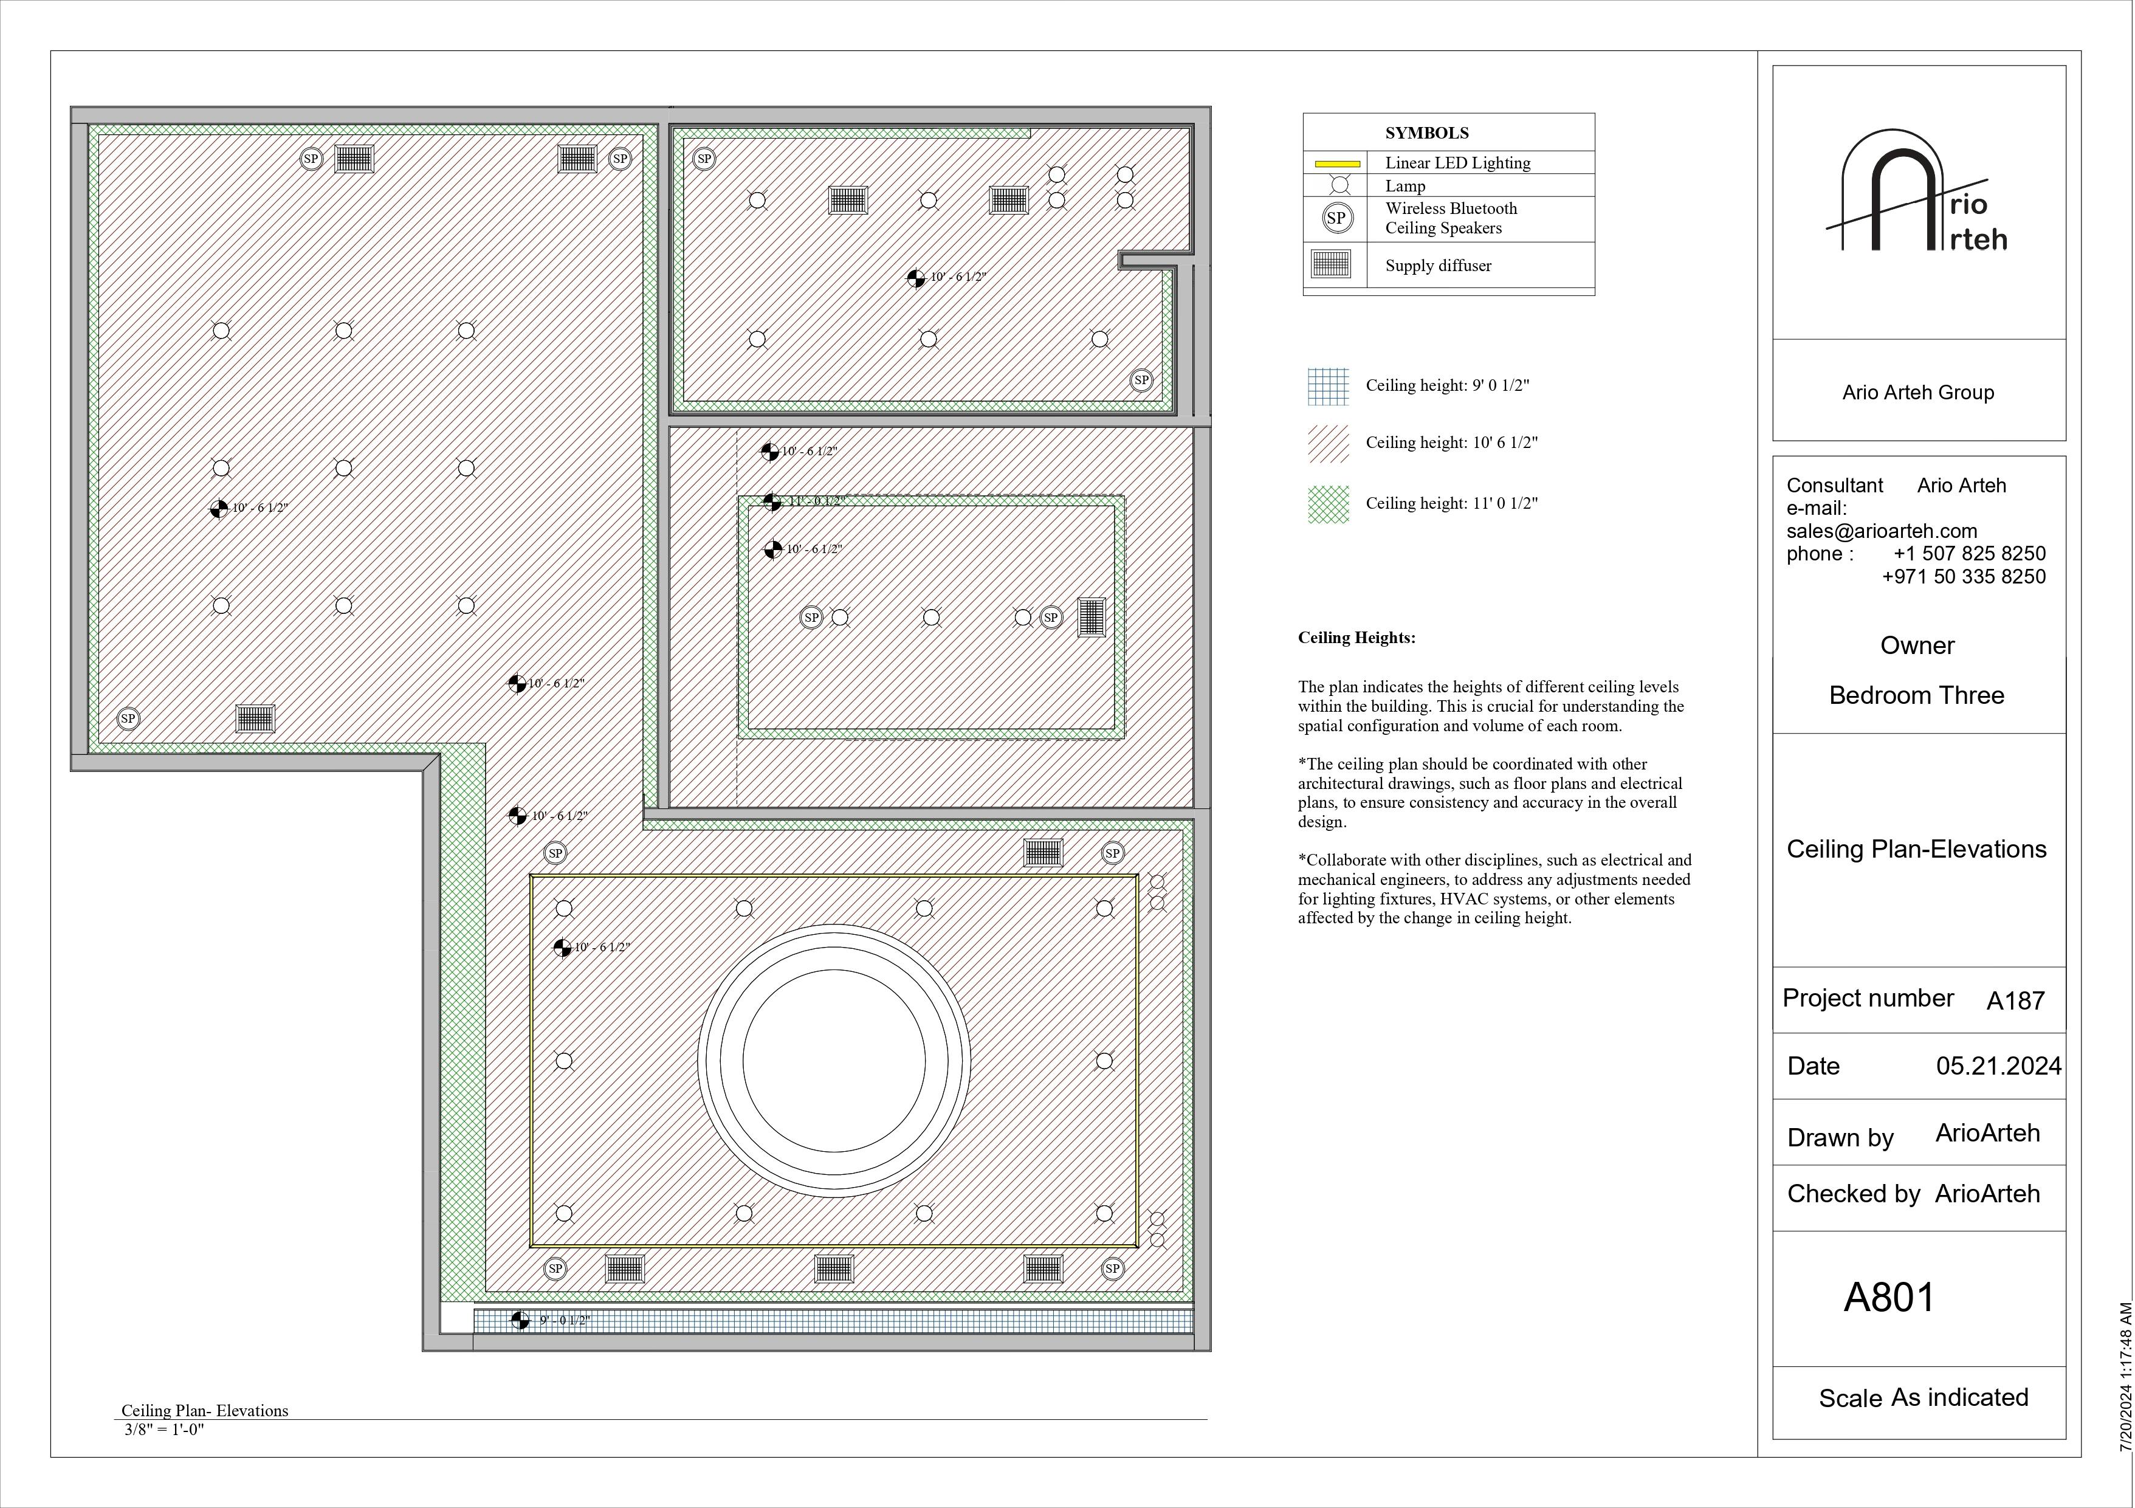Click the paragraph starting '*Collaborate with other disciplines'
2135x1508 pixels.
tap(1494, 889)
